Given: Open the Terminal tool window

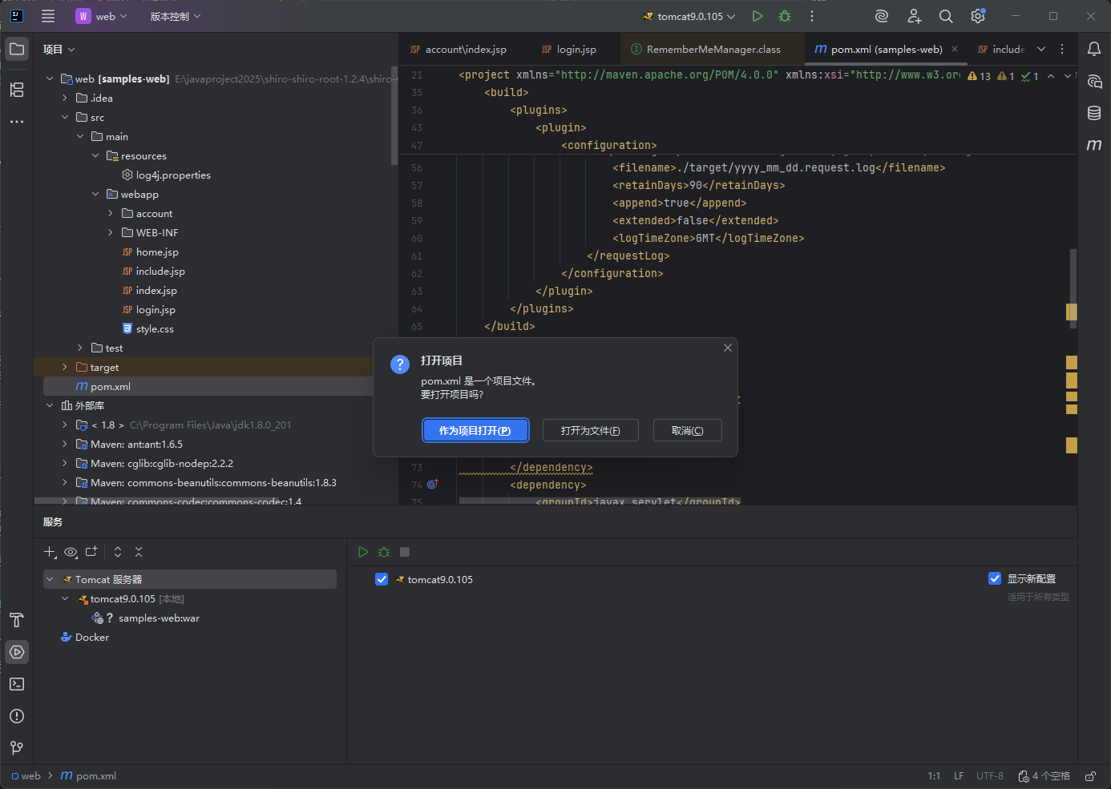Looking at the screenshot, I should click(17, 684).
